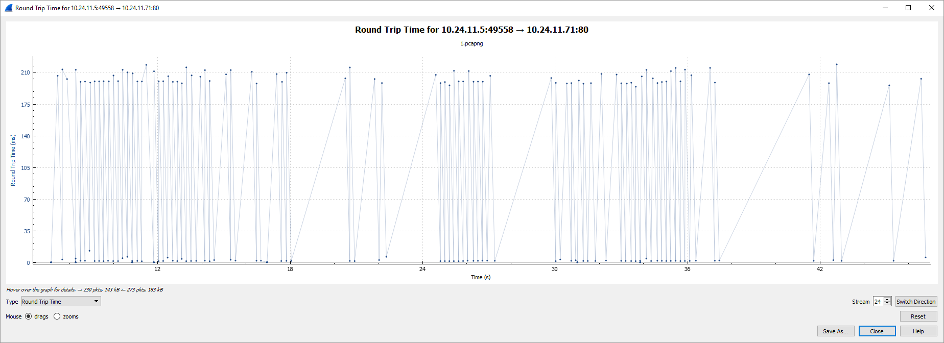Open Help for the graph dialog
This screenshot has height=343, width=944.
(918, 331)
